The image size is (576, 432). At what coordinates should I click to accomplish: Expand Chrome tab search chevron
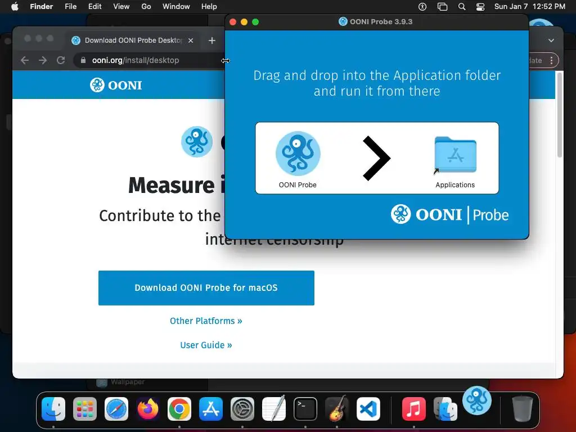pyautogui.click(x=551, y=40)
